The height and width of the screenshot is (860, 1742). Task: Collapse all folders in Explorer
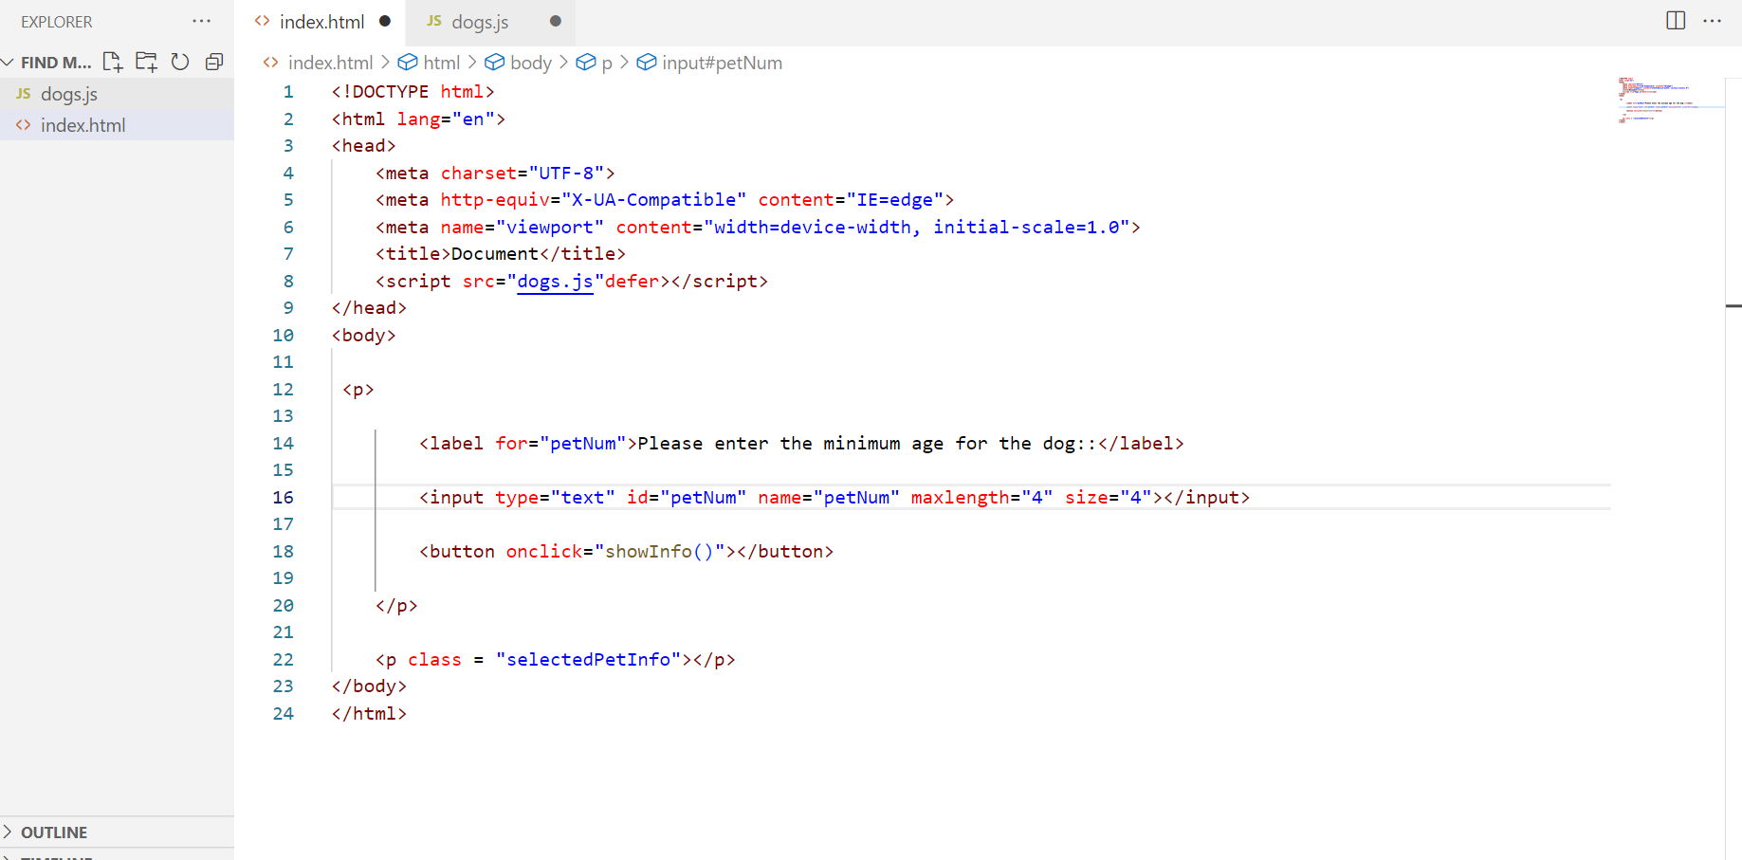pyautogui.click(x=214, y=63)
